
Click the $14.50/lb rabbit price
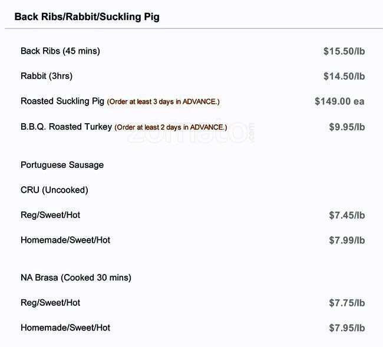point(344,76)
